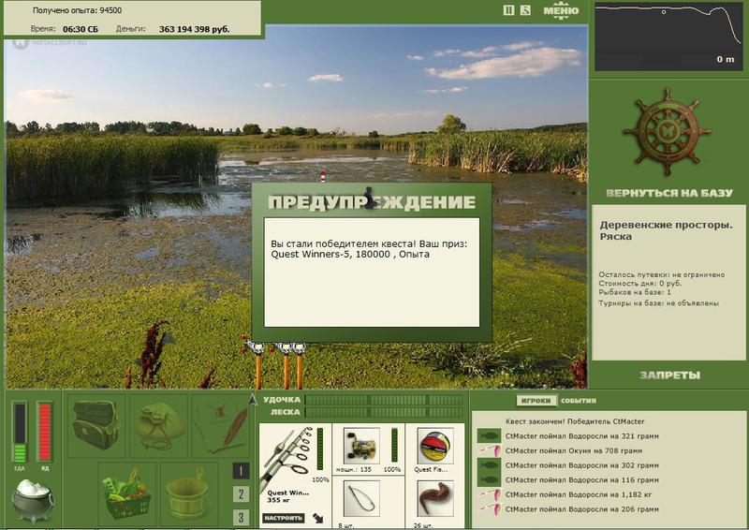This screenshot has width=749, height=530.
Task: Click ВЕРНУТЬСЯ НА БАЗУ
Action: (669, 193)
